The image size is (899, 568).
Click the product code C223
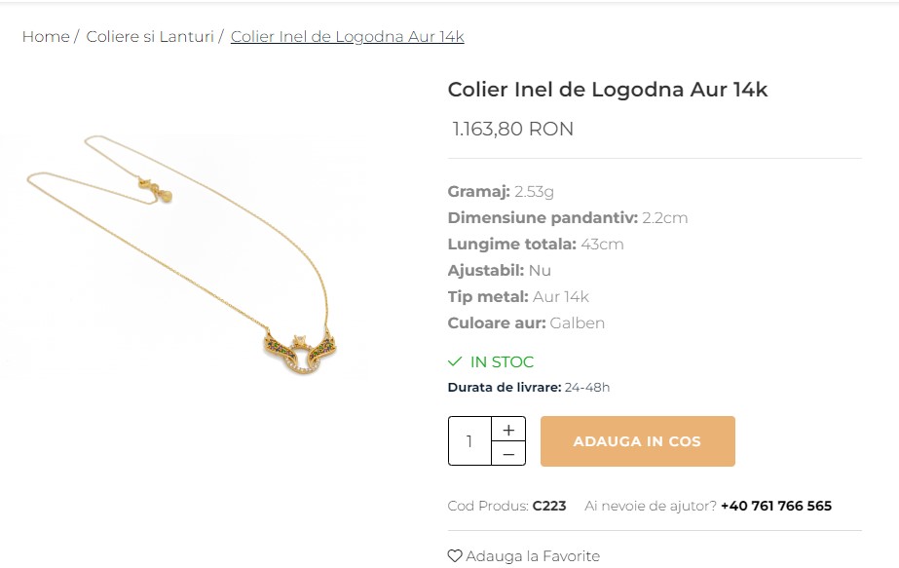click(548, 506)
